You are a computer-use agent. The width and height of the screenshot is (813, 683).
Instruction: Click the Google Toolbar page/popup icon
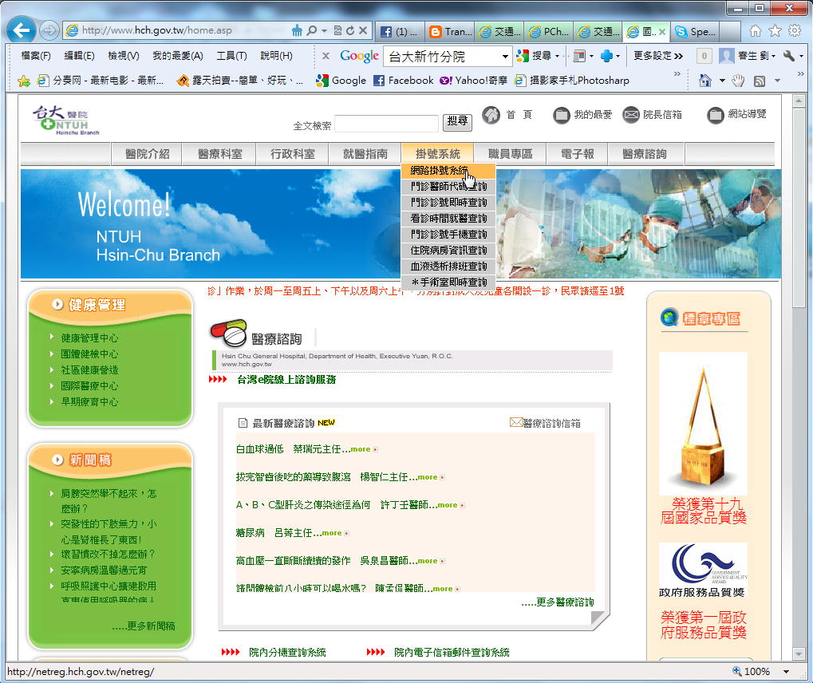point(580,56)
